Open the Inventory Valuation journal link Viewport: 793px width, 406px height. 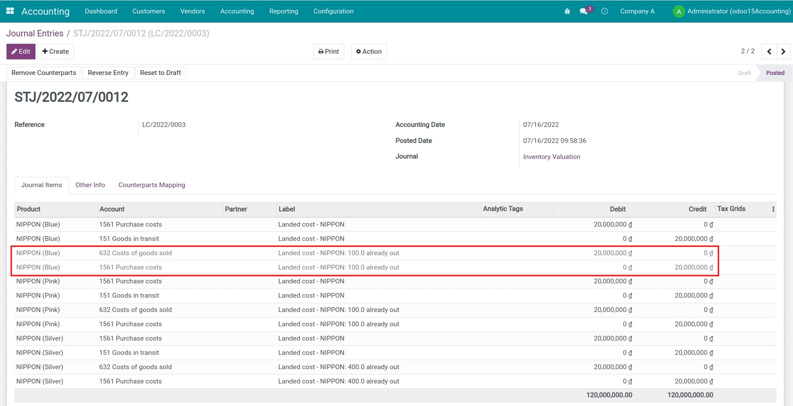click(x=551, y=156)
